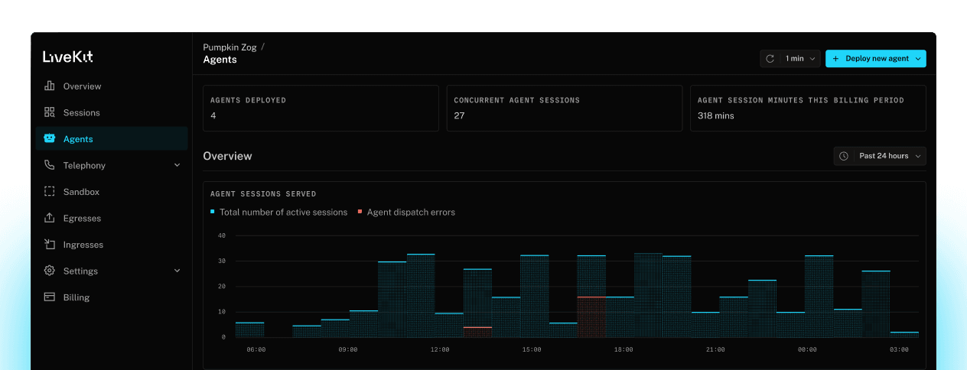Click the Deploy new agent button

pos(875,59)
